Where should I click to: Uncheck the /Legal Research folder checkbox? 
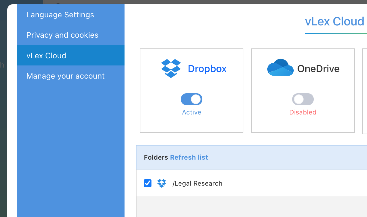tap(148, 183)
